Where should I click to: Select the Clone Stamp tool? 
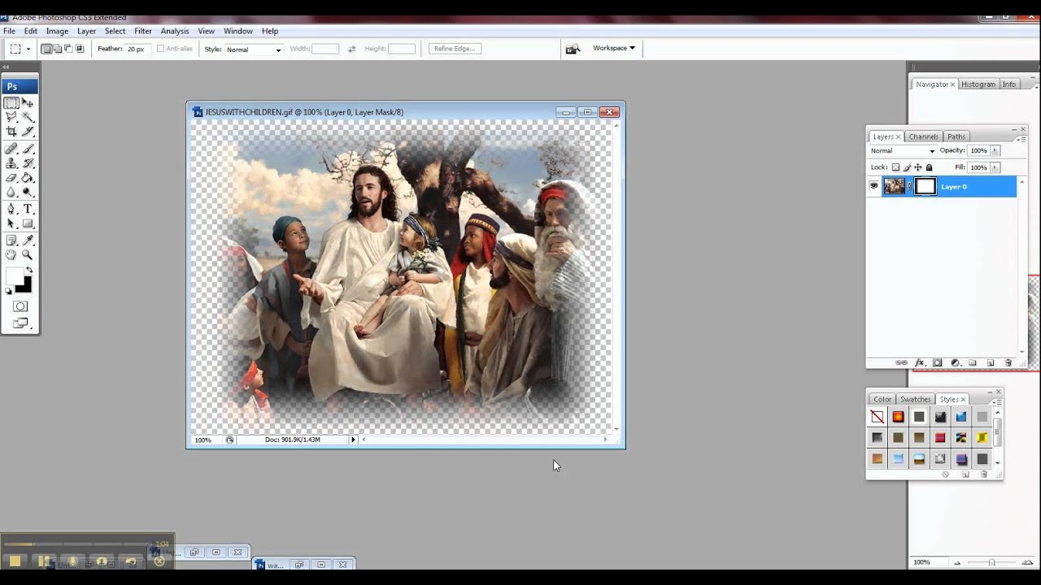11,162
